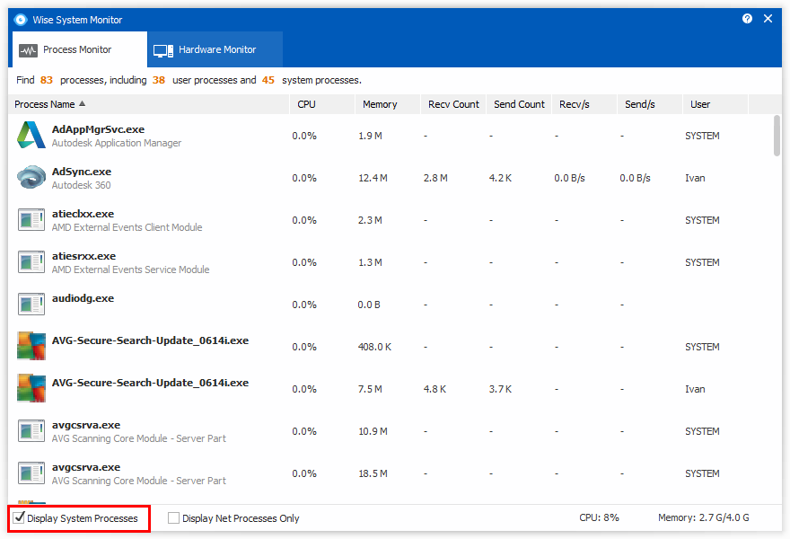Click the Memory: 2.7 G/4.0 G status
This screenshot has width=790, height=539.
pos(703,517)
